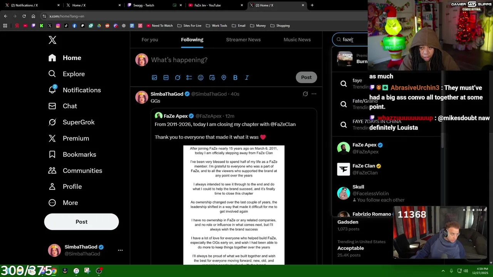Open the Gadsden trending topic
493x277 pixels.
pyautogui.click(x=348, y=222)
